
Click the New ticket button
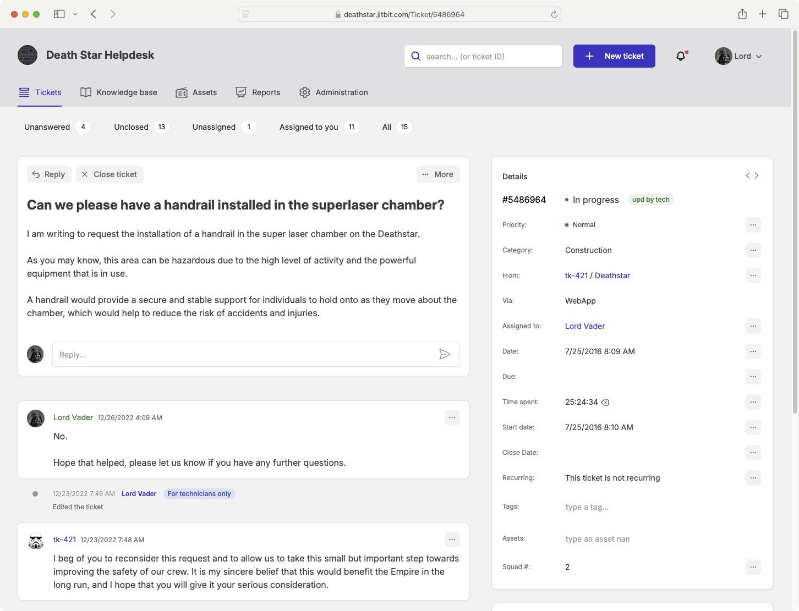point(614,56)
